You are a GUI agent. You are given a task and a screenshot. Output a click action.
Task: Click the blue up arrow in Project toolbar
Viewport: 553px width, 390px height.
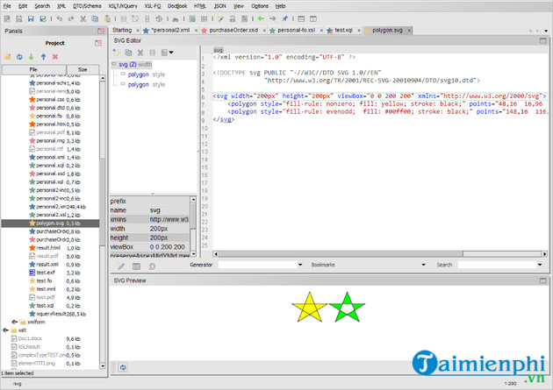[x=44, y=57]
